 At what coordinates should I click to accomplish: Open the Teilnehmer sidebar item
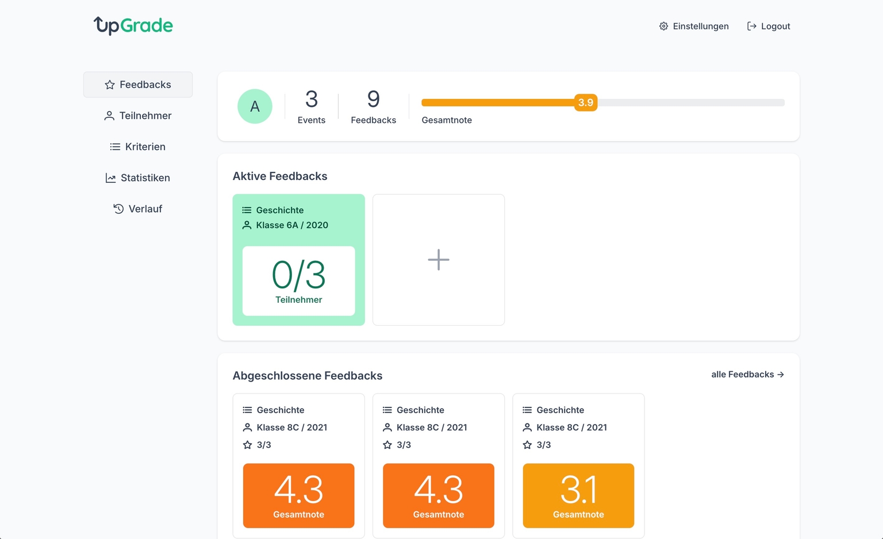(138, 115)
